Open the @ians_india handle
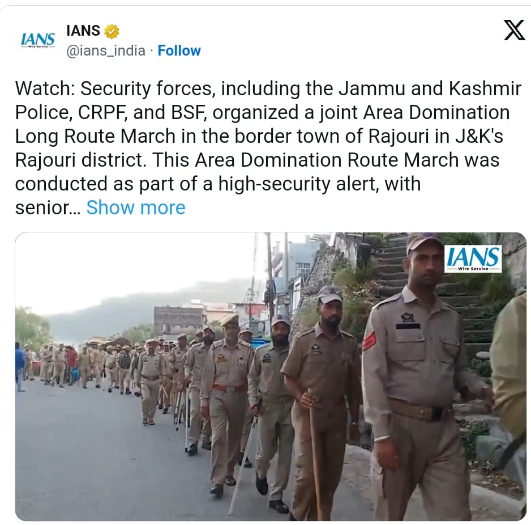Image resolution: width=531 pixels, height=525 pixels. tap(106, 51)
